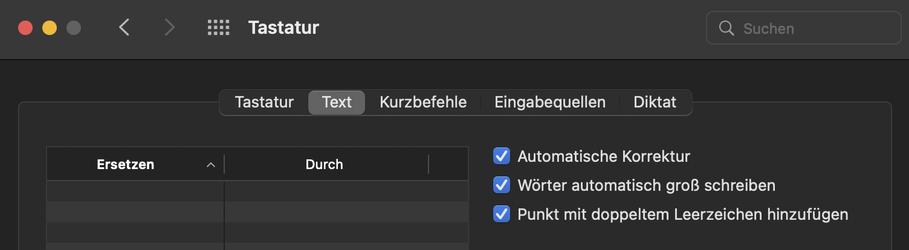Image resolution: width=909 pixels, height=250 pixels.
Task: Toggle the Ersetzen sort order arrow
Action: coord(211,165)
